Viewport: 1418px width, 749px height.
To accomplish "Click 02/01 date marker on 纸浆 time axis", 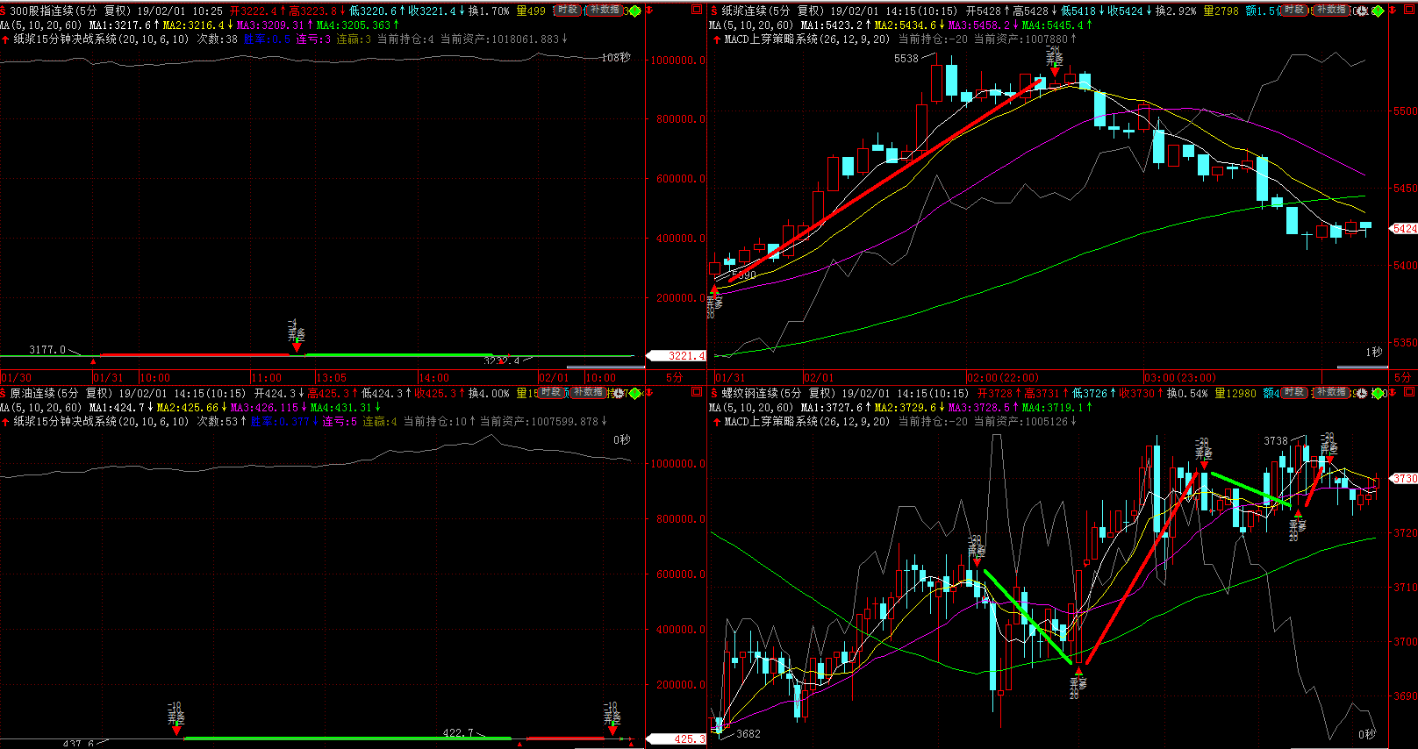I will tap(819, 378).
